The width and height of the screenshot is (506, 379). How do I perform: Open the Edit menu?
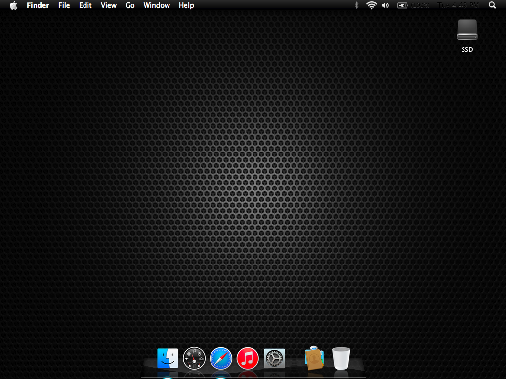click(x=85, y=5)
